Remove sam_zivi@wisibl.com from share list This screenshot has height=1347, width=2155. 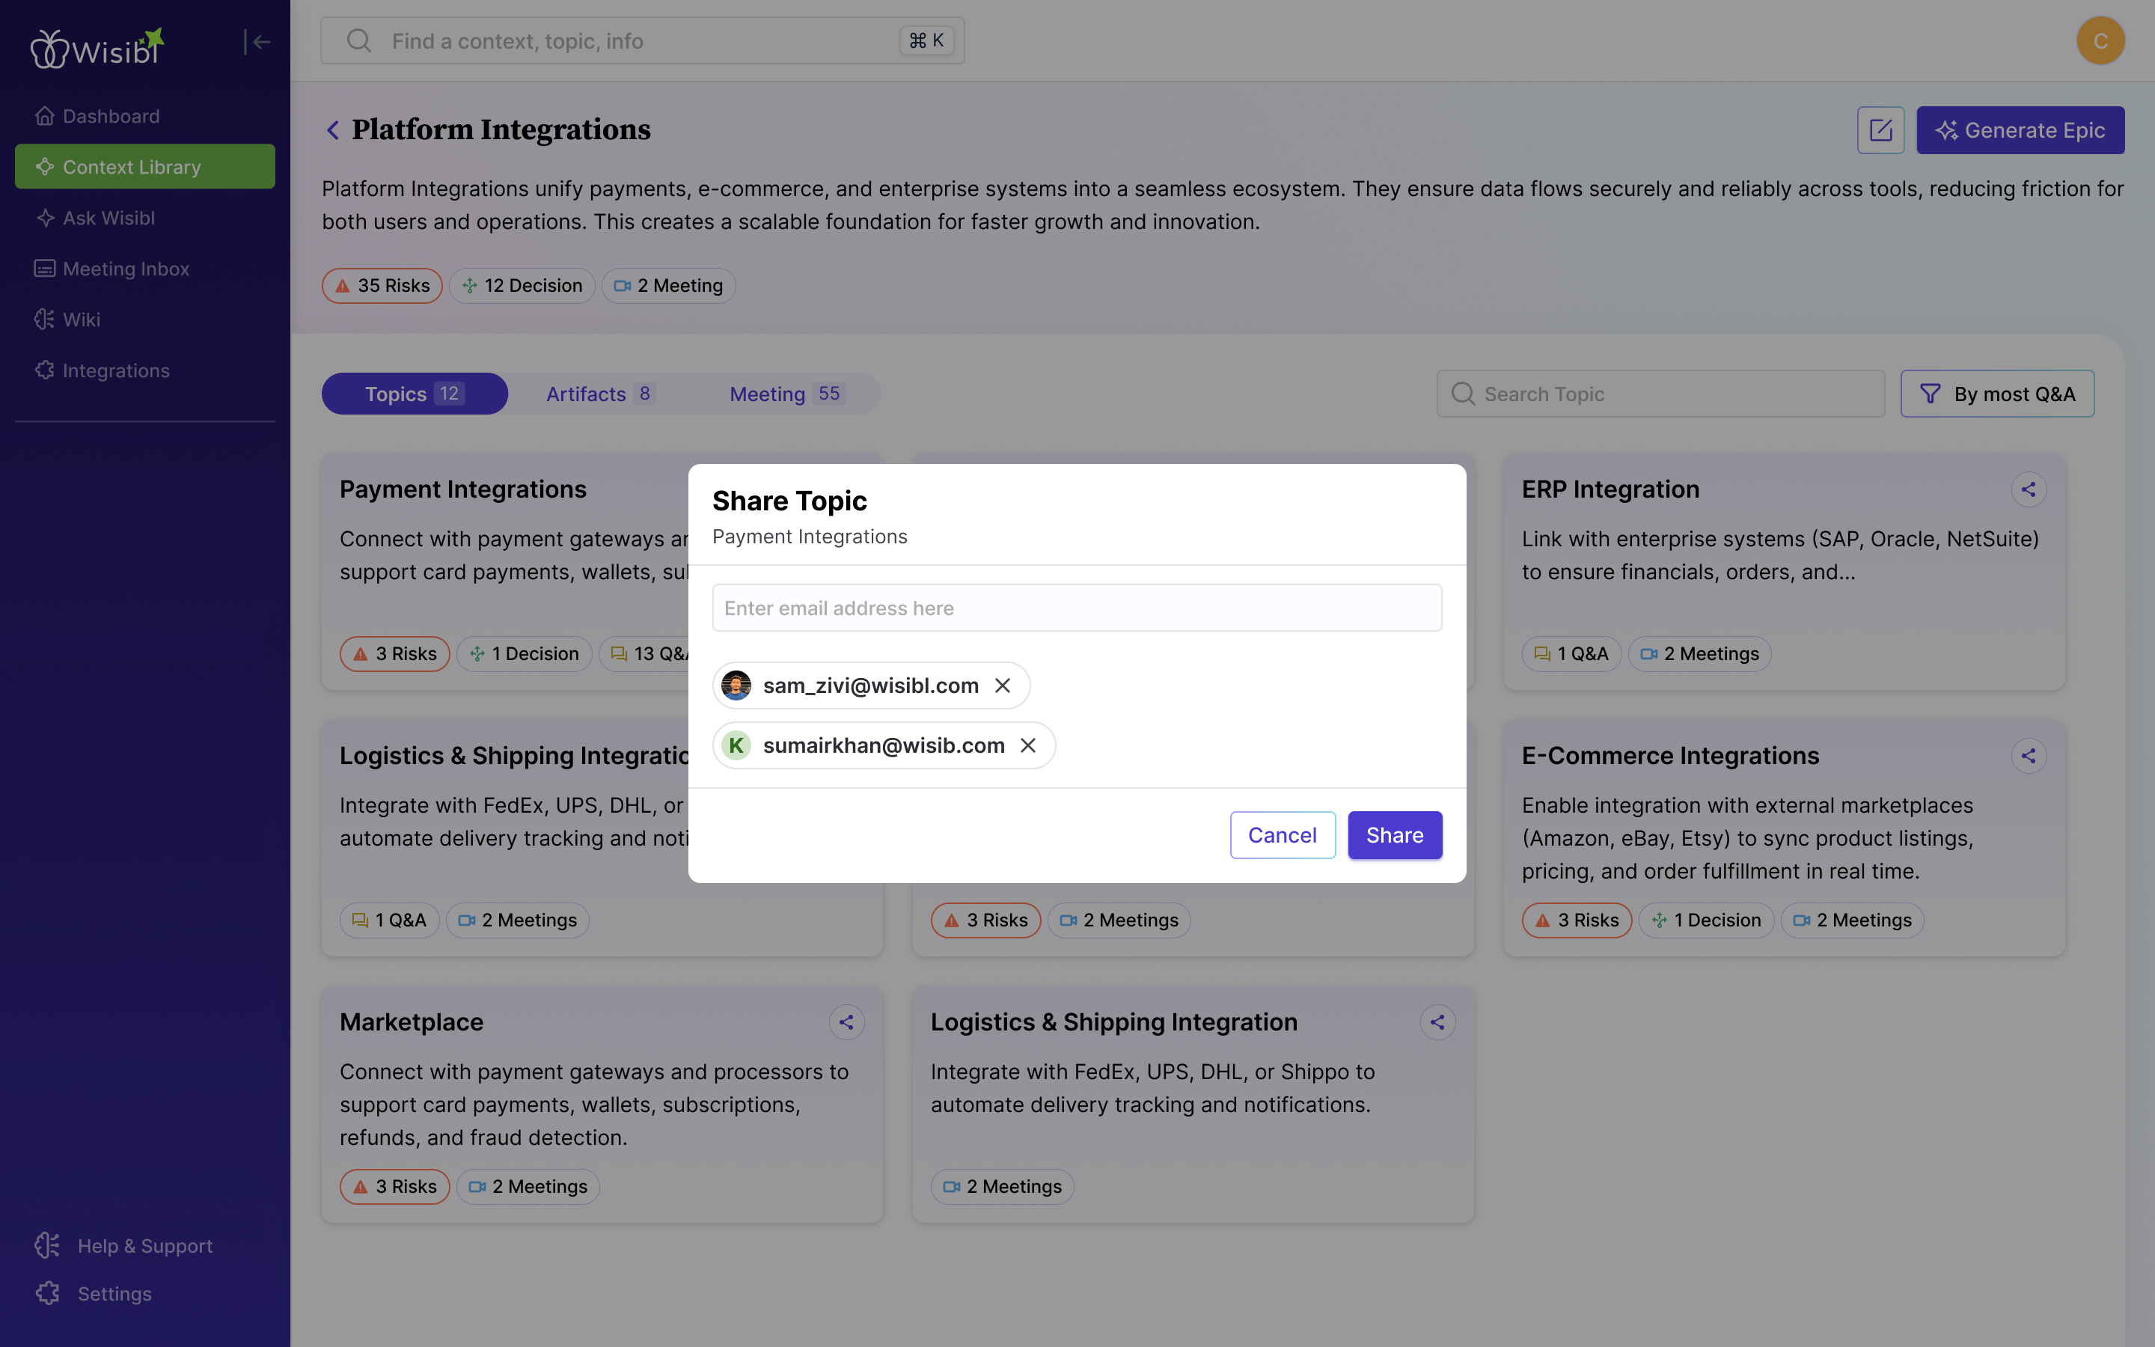pyautogui.click(x=1003, y=685)
